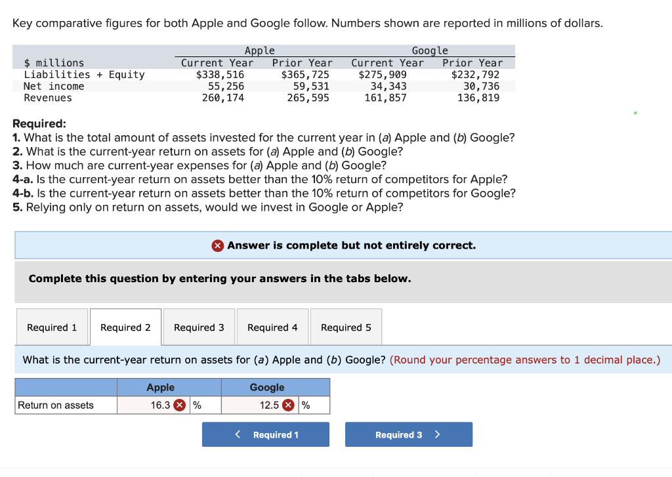Viewport: 672px width, 477px height.
Task: Click question 4-b about Google's return versus competitors
Action: click(x=264, y=194)
